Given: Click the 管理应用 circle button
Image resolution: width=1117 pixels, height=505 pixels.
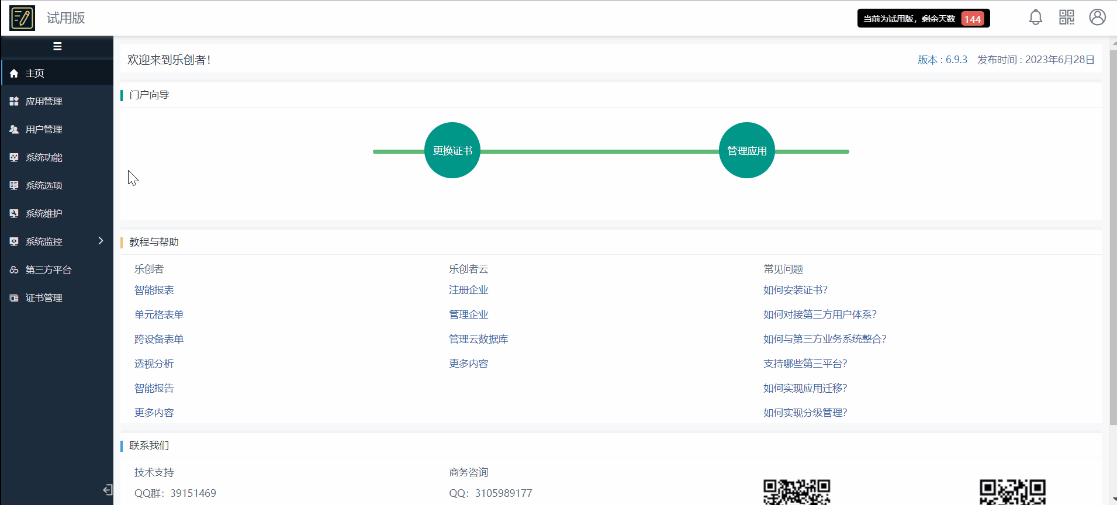Looking at the screenshot, I should pos(746,150).
